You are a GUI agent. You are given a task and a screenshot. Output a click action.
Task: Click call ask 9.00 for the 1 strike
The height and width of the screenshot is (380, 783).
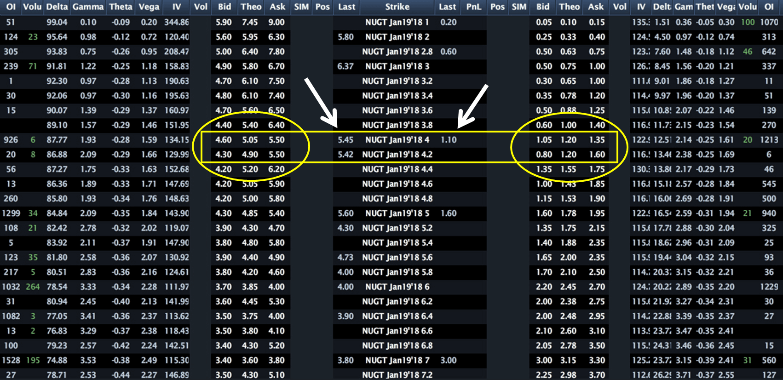(276, 22)
